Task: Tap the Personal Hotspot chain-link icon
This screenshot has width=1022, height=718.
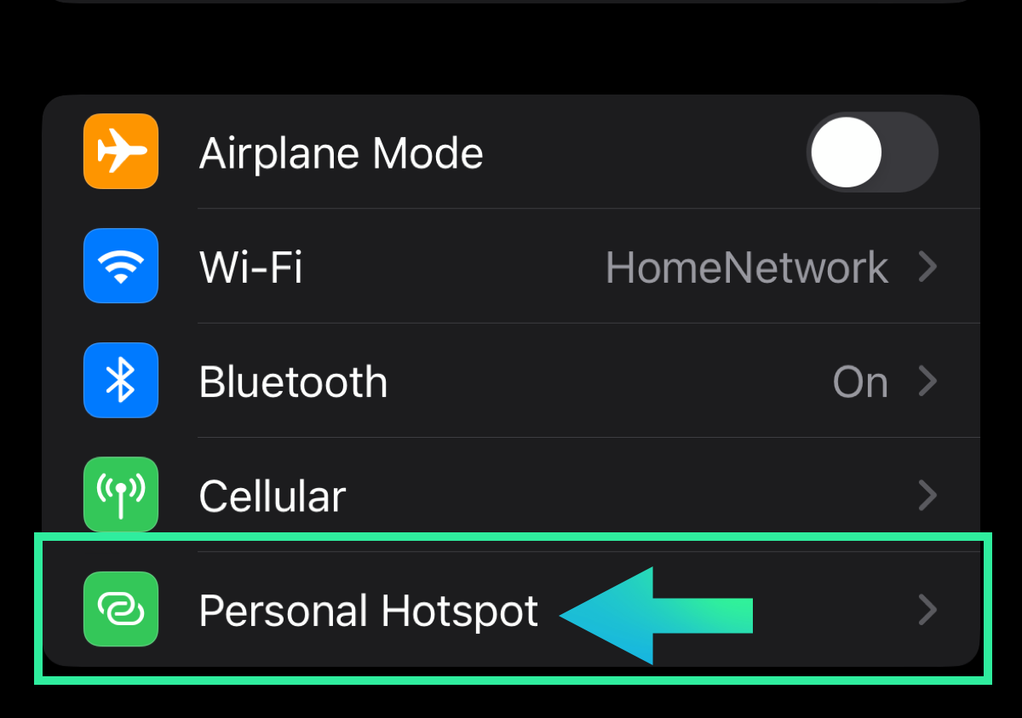Action: coord(121,609)
